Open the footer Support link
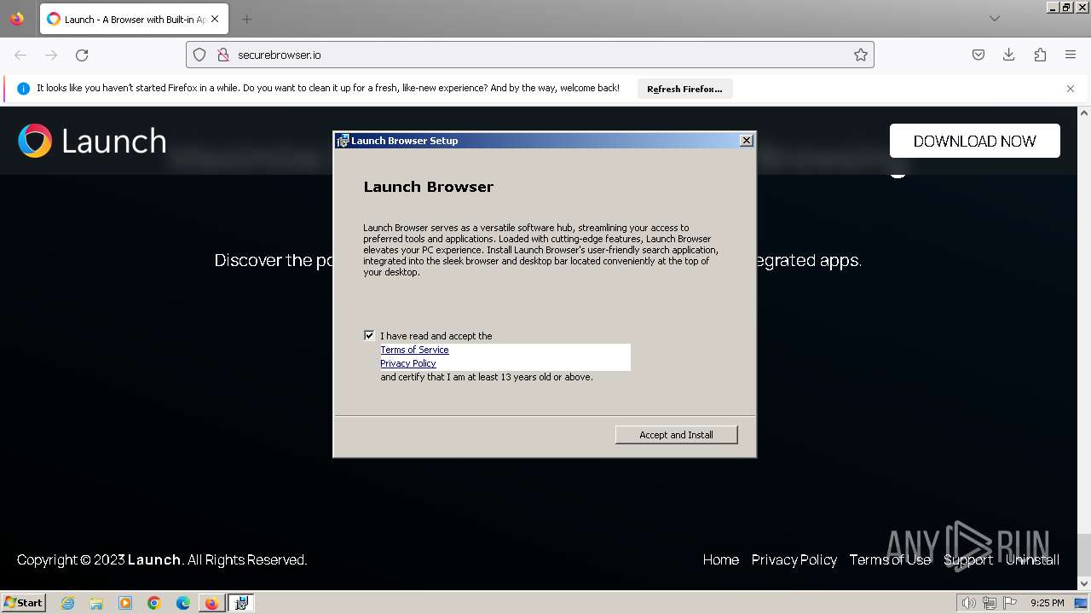 pyautogui.click(x=968, y=559)
